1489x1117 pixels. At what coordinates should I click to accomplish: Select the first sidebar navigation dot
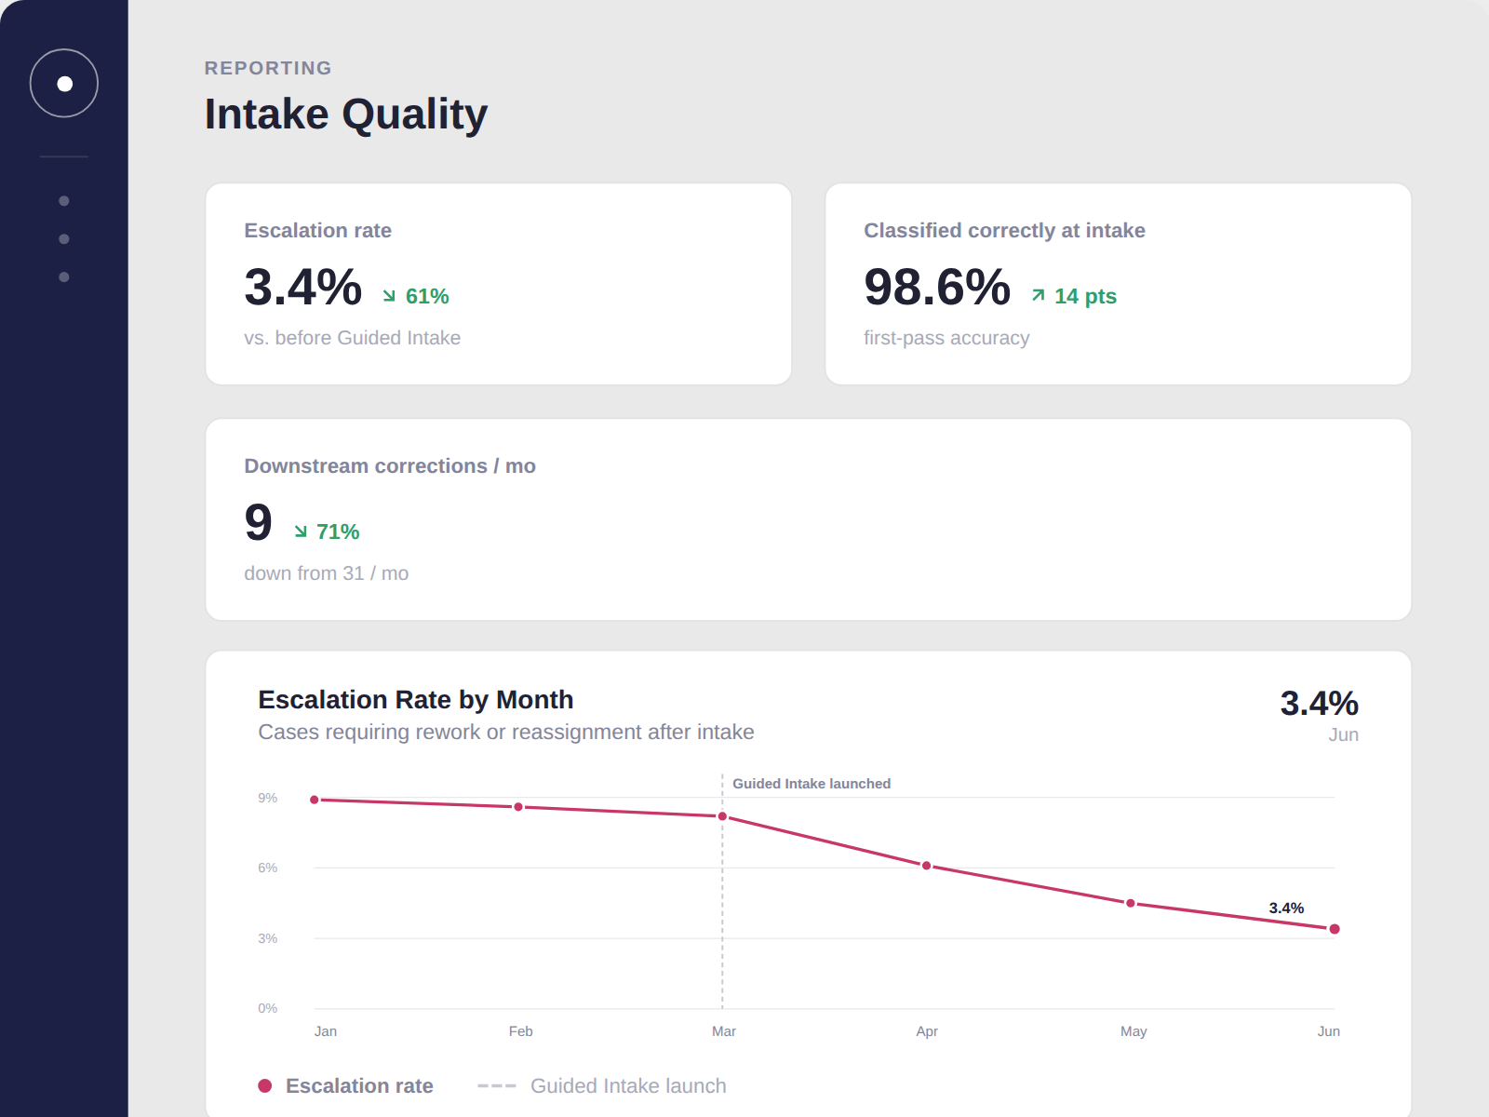64,201
